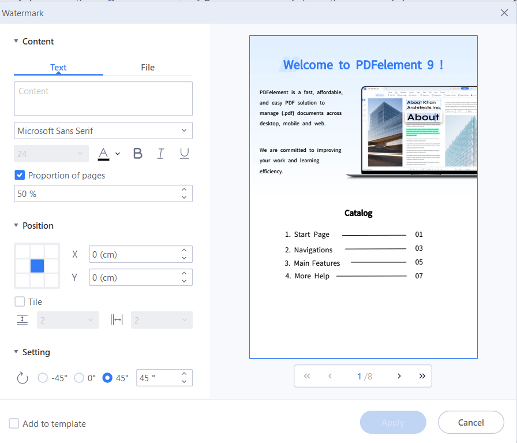The image size is (517, 443).
Task: Select the -45° rotation radio button
Action: [43, 378]
